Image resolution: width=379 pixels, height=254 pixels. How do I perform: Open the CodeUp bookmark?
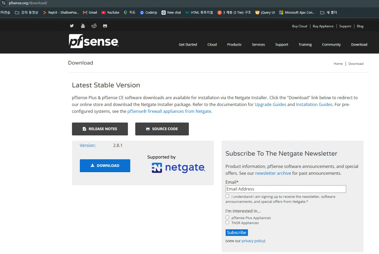click(149, 12)
